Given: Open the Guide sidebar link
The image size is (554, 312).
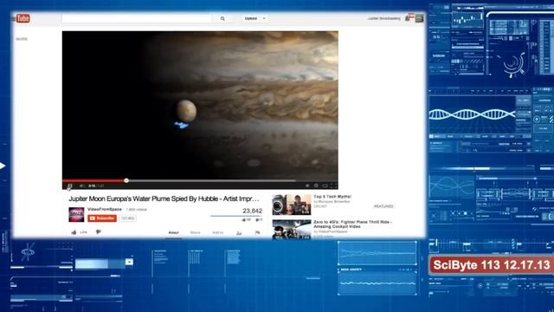Looking at the screenshot, I should (22, 39).
